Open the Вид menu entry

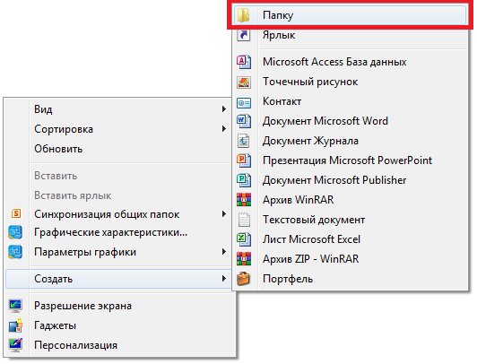tap(118, 109)
